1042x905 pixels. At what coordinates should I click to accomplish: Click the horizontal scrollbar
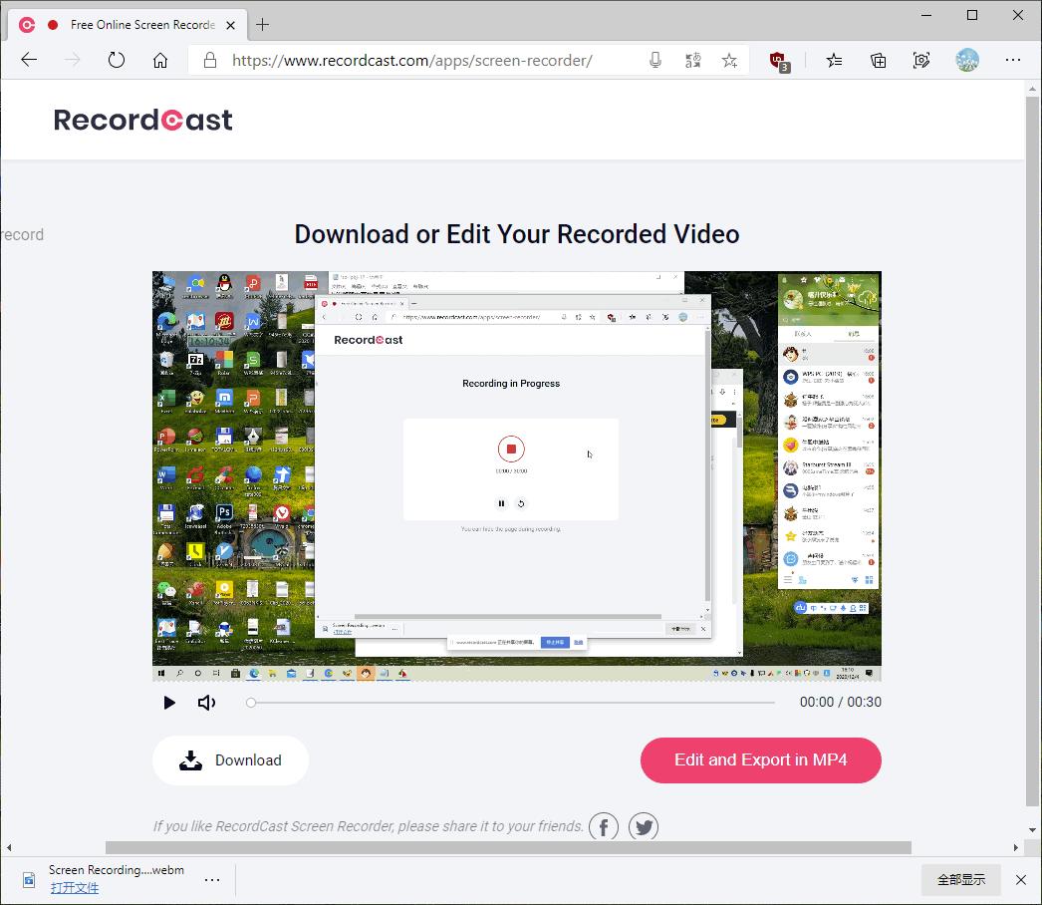[x=508, y=847]
